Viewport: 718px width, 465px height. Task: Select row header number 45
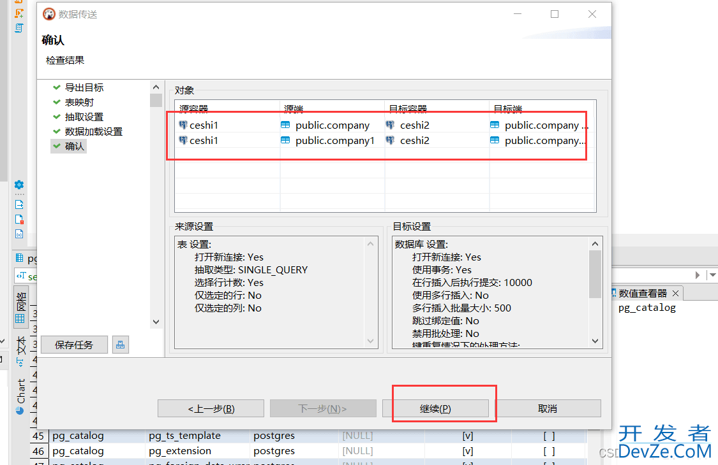coord(38,436)
